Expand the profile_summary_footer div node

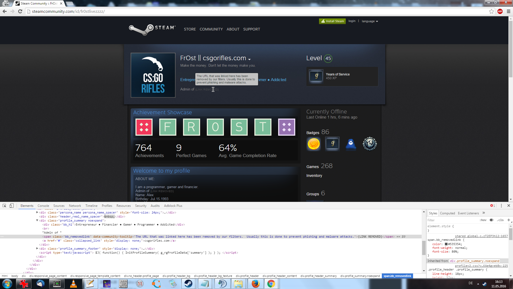(x=37, y=249)
